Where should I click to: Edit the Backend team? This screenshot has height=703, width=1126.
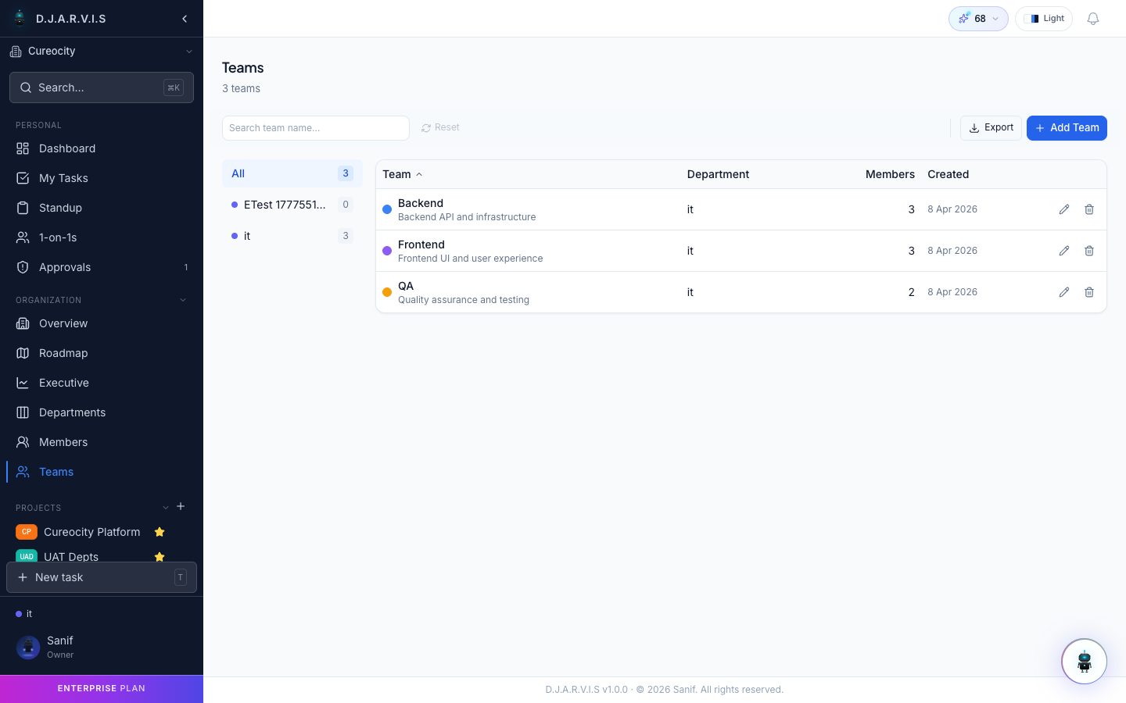tap(1064, 209)
